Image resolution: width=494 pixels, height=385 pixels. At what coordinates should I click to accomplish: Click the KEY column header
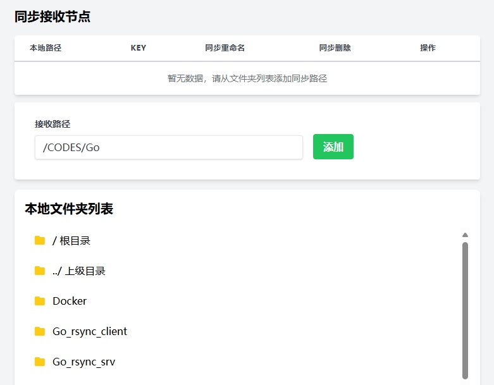(x=138, y=48)
